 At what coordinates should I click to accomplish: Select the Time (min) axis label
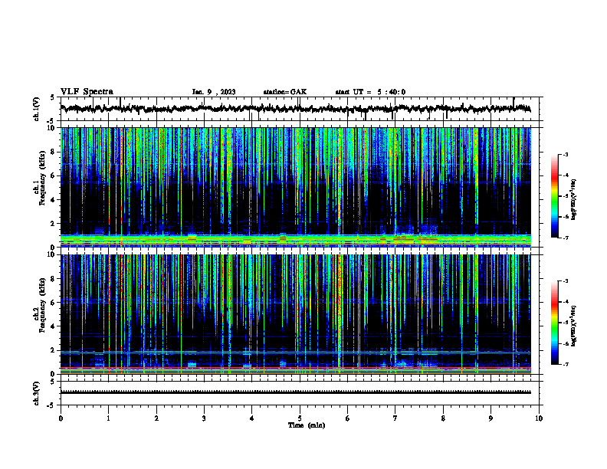point(307,425)
